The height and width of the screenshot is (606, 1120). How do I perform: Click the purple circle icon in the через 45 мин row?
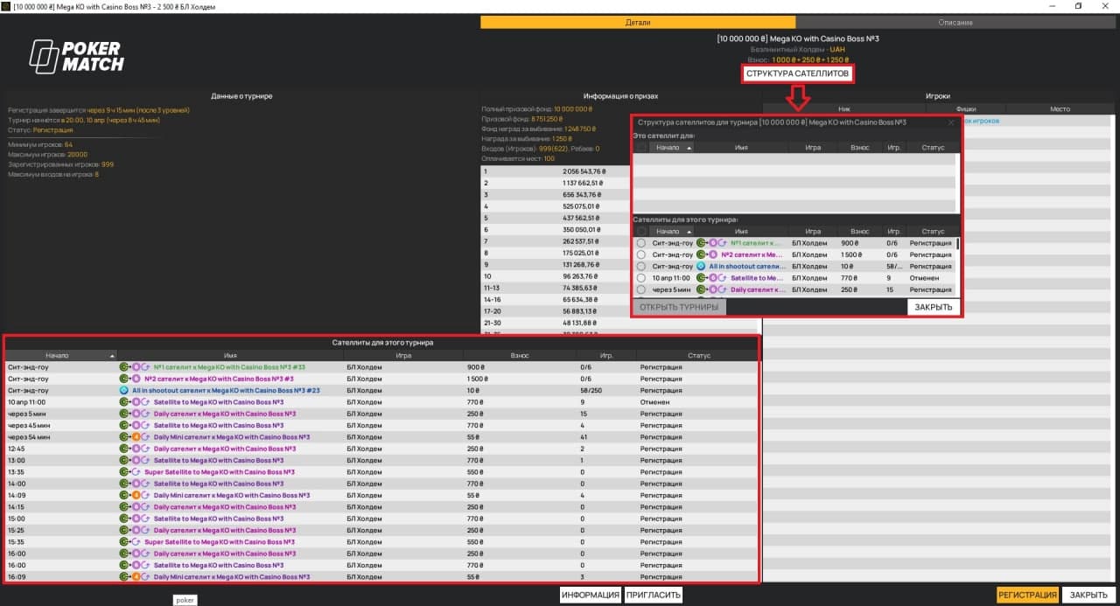(x=136, y=425)
